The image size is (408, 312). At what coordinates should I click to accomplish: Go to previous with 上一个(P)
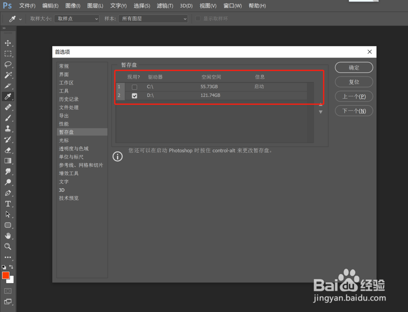point(354,97)
